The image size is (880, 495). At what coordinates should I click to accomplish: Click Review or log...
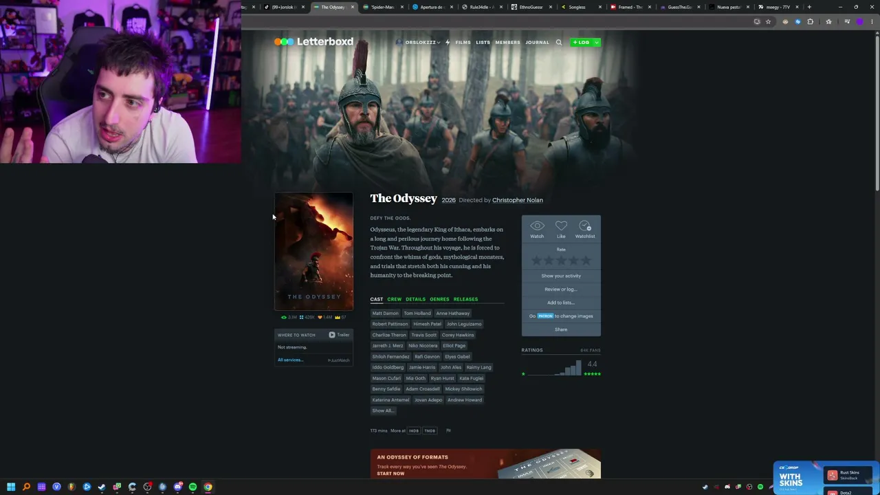pos(561,289)
